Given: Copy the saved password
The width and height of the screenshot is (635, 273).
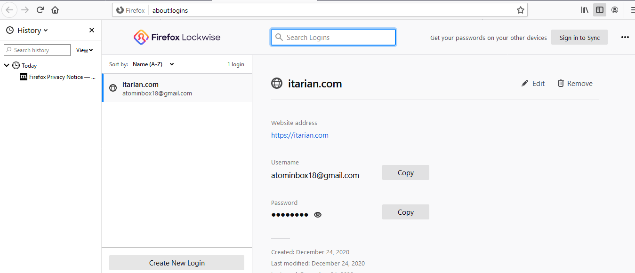Looking at the screenshot, I should point(405,212).
